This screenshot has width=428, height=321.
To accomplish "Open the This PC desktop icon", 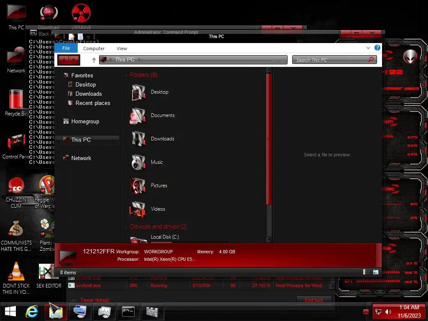I will (x=16, y=16).
